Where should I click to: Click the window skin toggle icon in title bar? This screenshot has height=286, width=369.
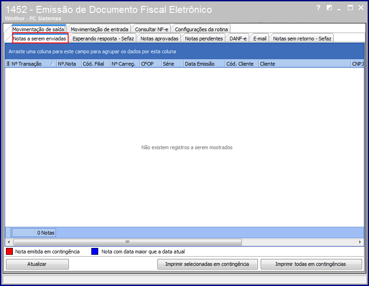pos(329,8)
